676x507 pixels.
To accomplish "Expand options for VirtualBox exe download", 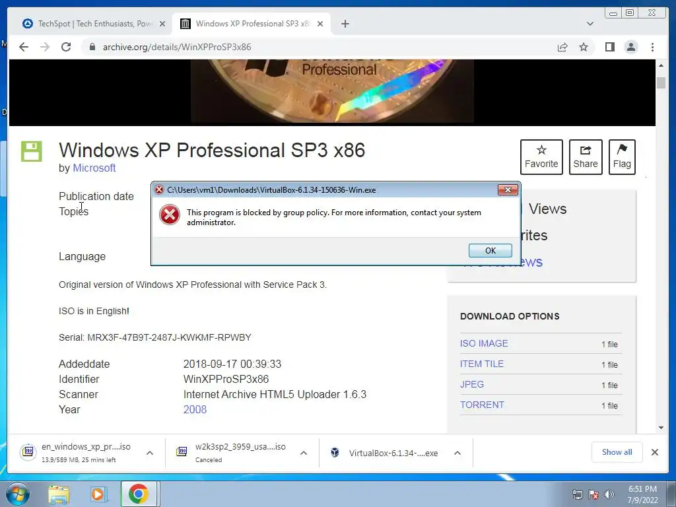I will [x=457, y=453].
